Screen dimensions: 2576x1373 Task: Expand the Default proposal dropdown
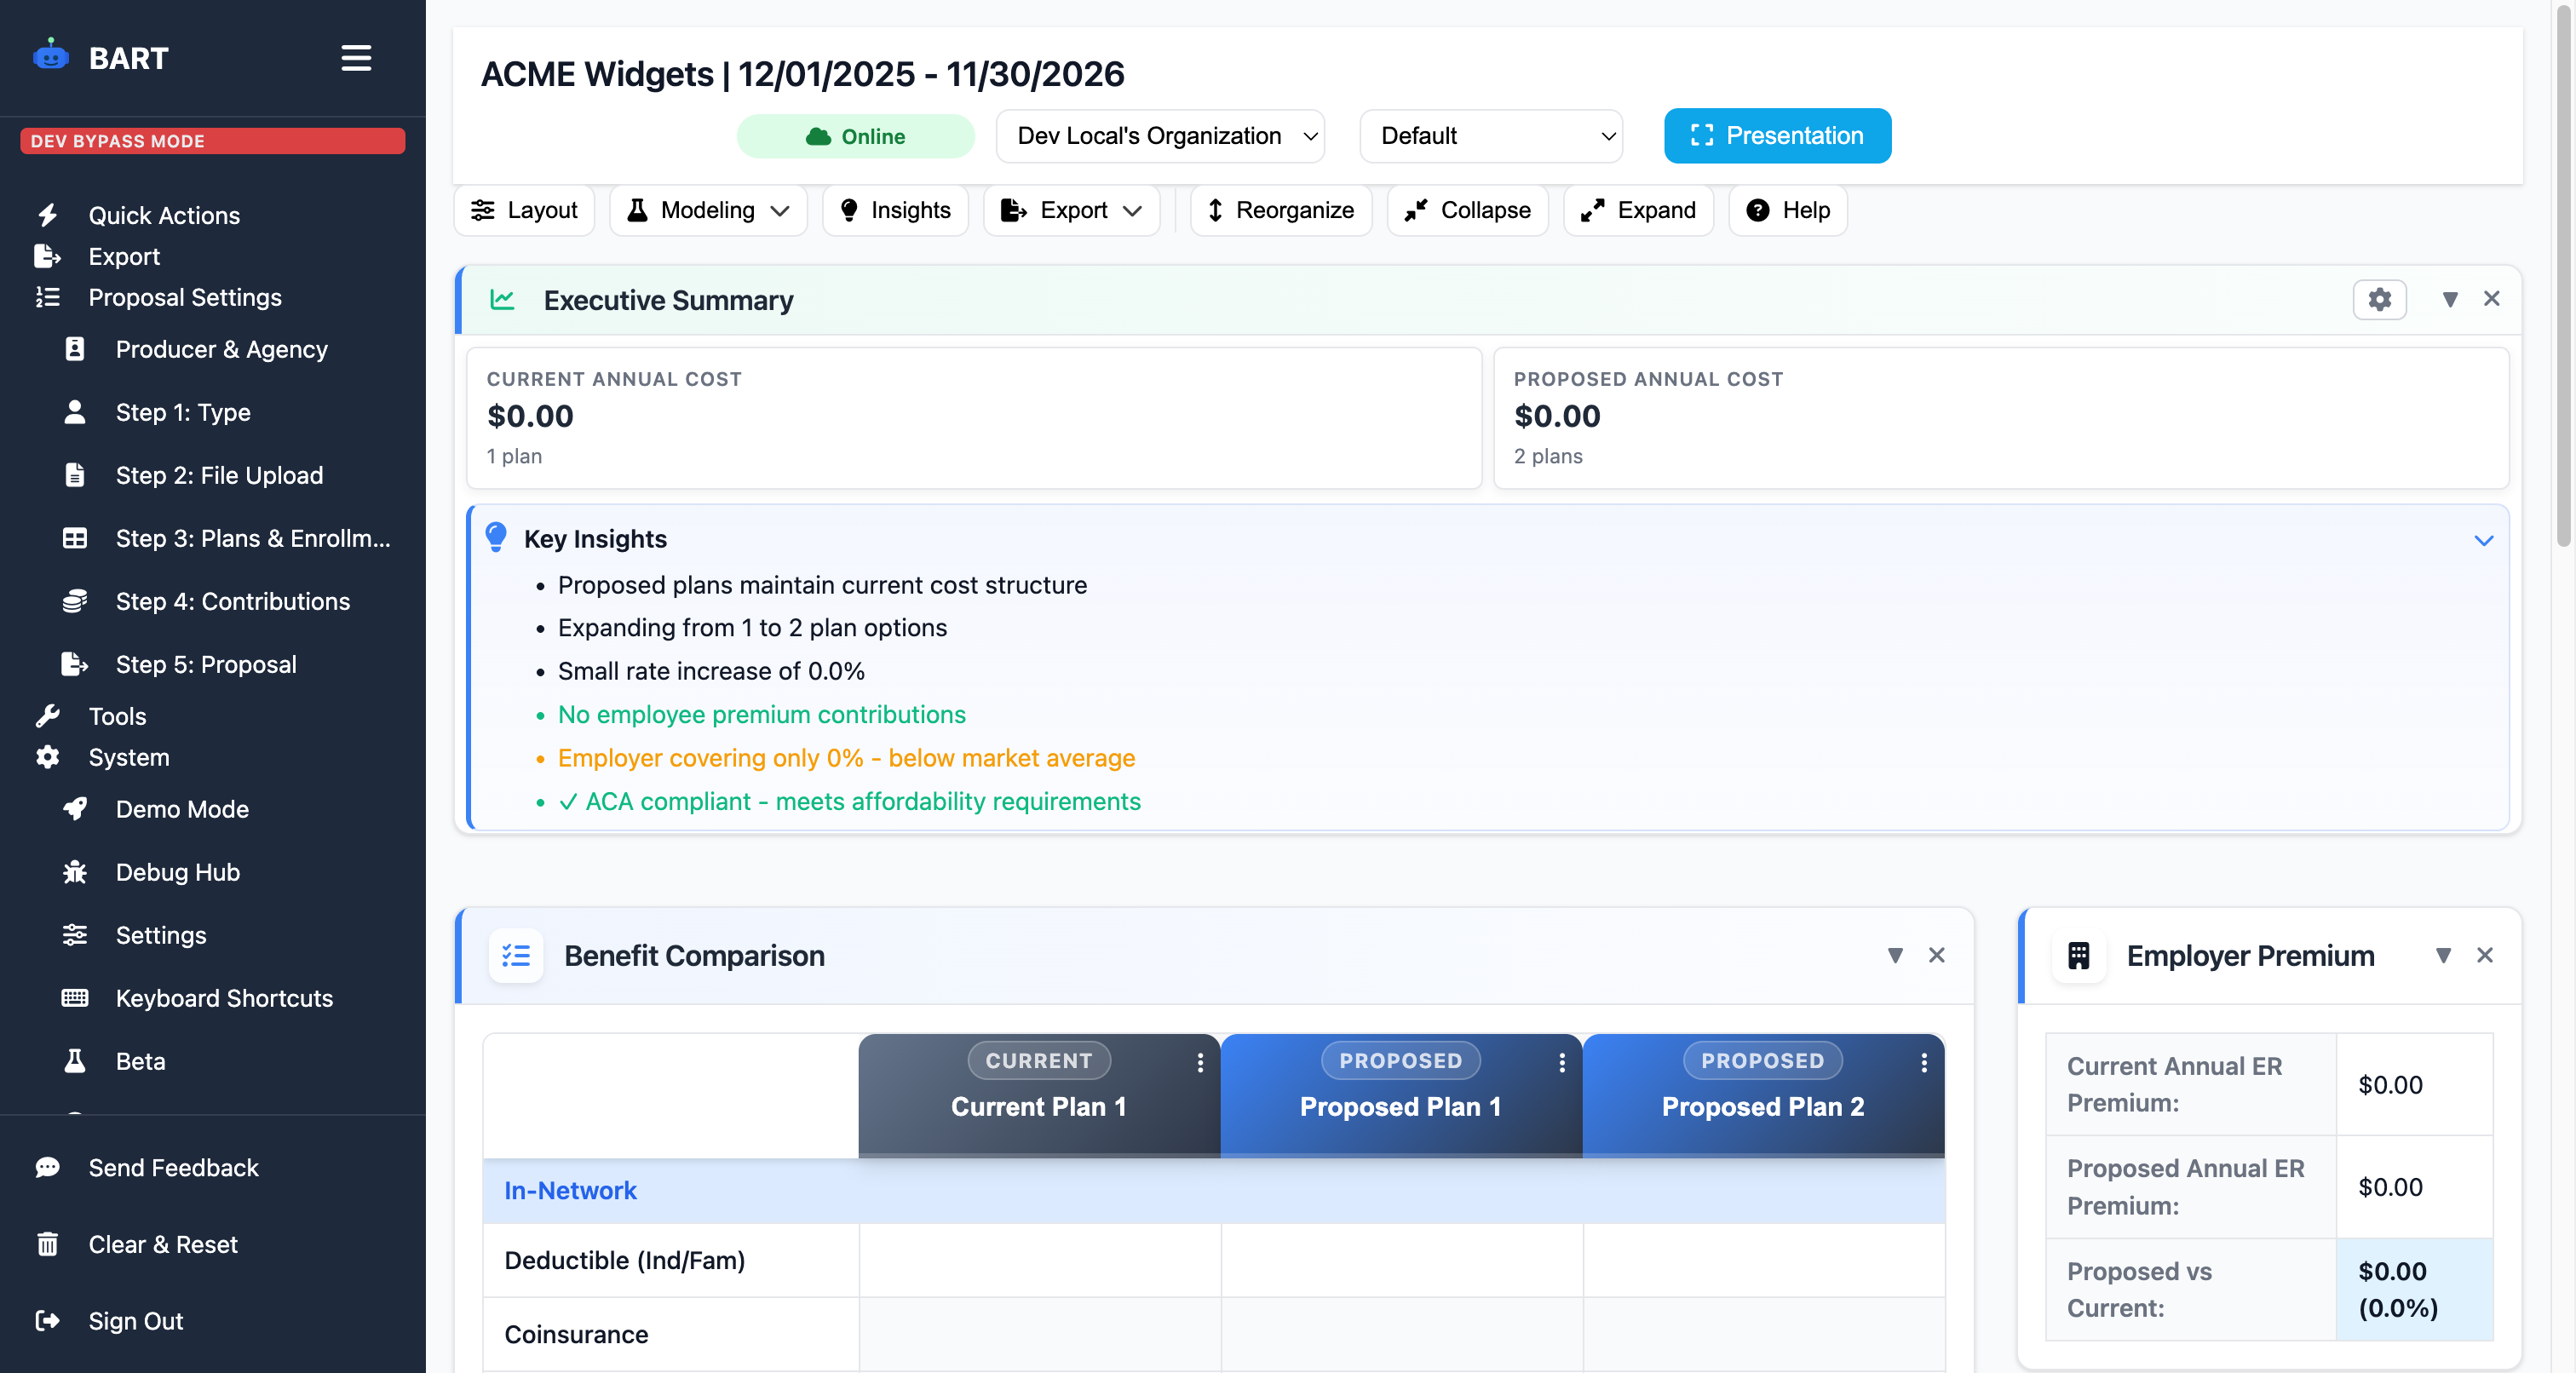pos(1489,136)
